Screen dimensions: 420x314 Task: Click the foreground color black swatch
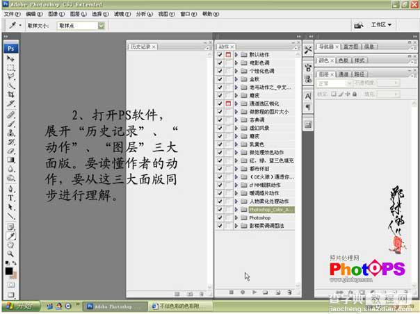(x=9, y=271)
